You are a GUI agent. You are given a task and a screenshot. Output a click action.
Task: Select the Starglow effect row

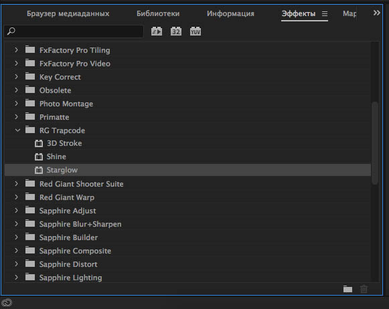coord(187,170)
